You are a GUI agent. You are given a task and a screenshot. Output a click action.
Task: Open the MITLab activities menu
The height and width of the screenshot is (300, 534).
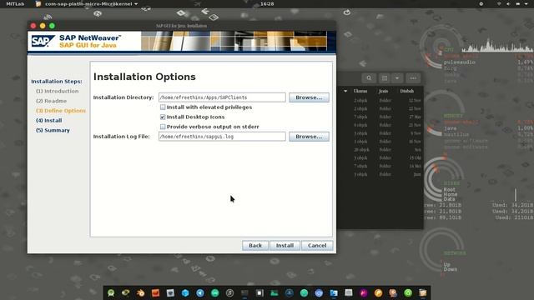click(x=15, y=3)
